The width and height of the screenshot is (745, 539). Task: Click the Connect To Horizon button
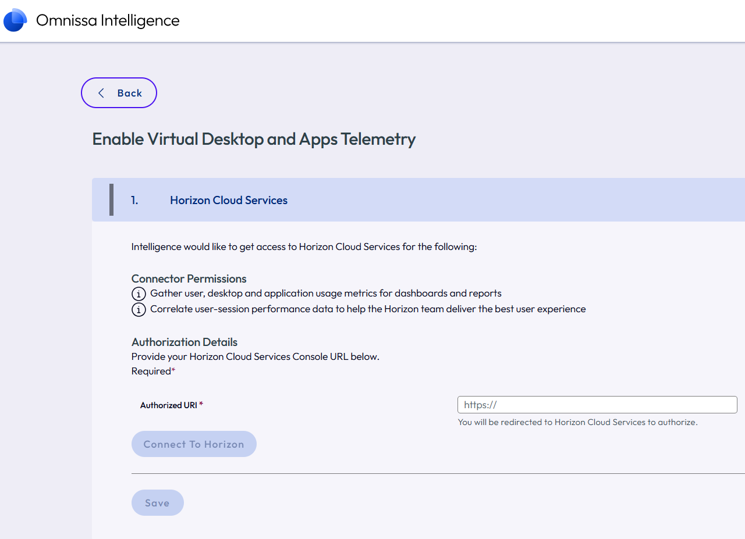click(x=194, y=444)
